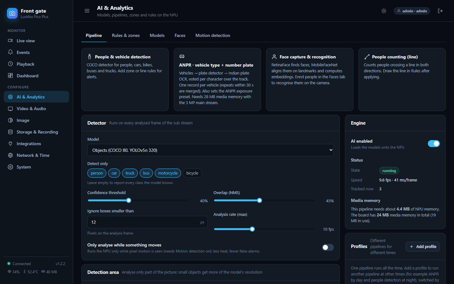Open Dashboard grid icon
The image size is (454, 284).
(x=10, y=76)
